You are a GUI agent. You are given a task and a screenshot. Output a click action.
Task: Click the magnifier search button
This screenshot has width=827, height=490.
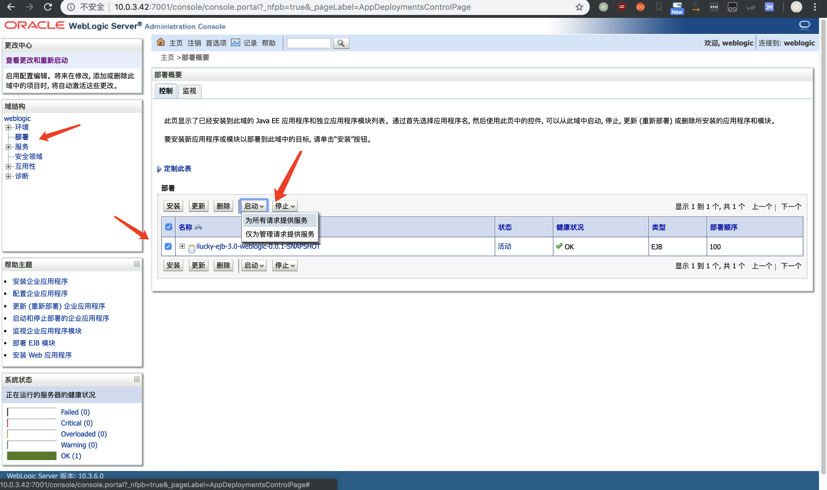tap(341, 43)
